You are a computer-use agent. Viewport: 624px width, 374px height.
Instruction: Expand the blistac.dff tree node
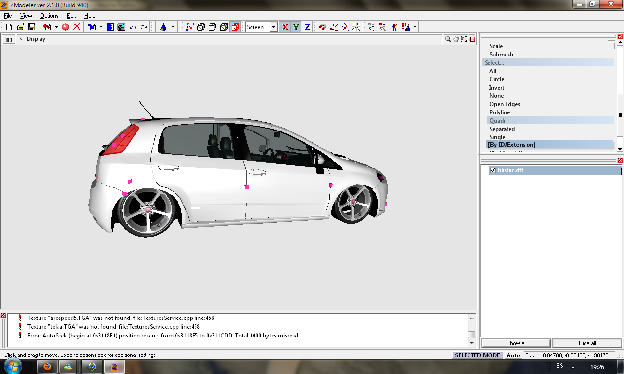(x=485, y=170)
